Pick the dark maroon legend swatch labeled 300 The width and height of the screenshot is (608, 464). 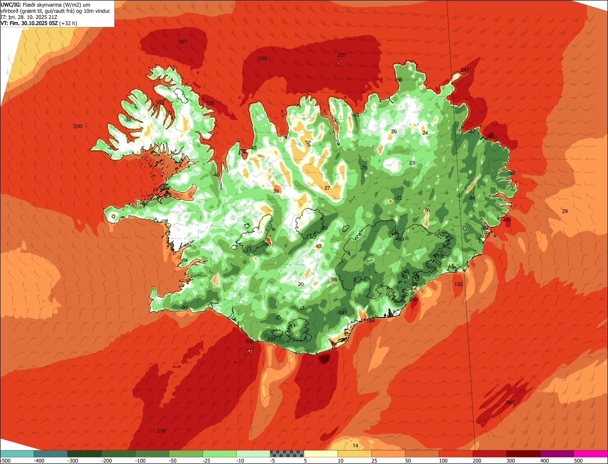[523, 454]
